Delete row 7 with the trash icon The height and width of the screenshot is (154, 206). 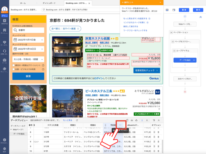(x=158, y=137)
